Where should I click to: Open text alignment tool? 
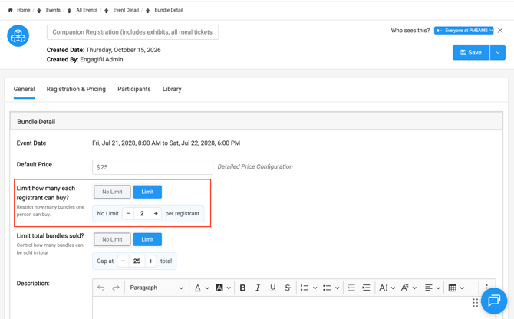tap(428, 288)
